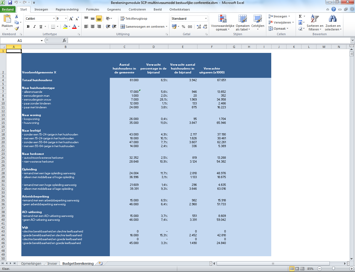Open the font size 9 dropdown
The width and height of the screenshot is (355, 272).
[66, 19]
